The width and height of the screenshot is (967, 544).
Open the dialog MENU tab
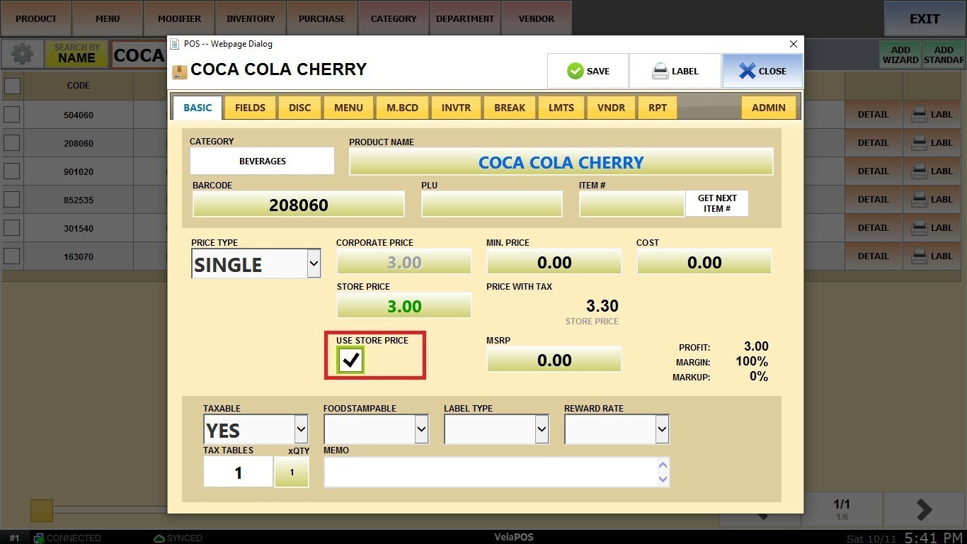pyautogui.click(x=348, y=108)
